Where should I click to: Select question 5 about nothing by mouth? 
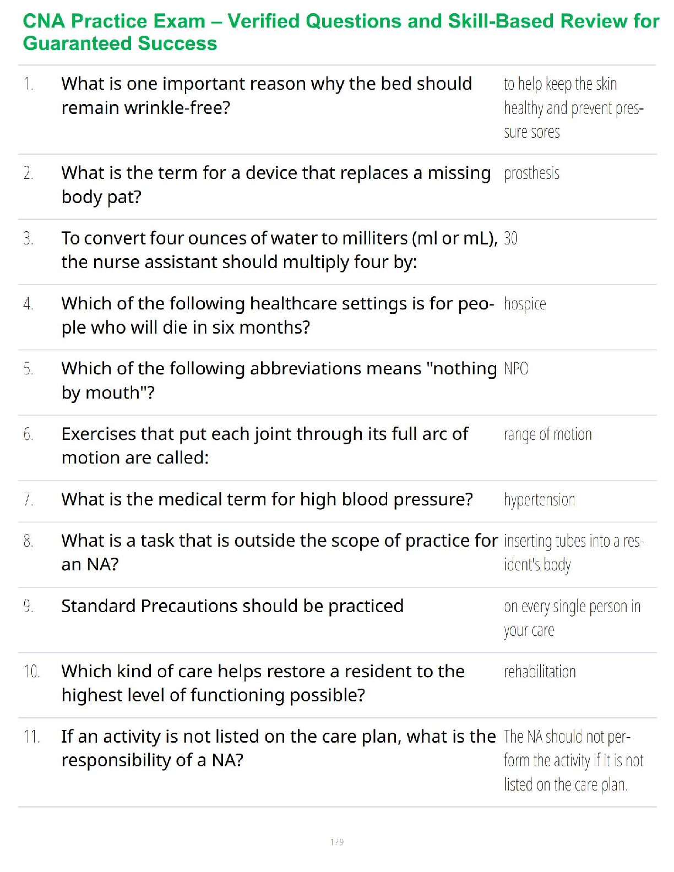pos(279,380)
